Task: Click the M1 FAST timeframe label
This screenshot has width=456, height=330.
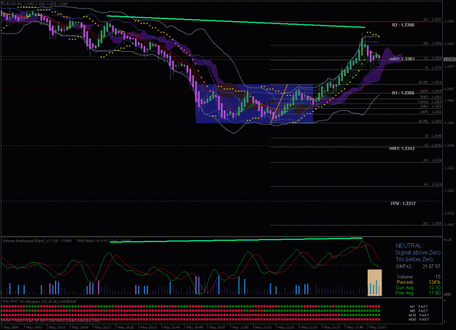Action: click(419, 307)
